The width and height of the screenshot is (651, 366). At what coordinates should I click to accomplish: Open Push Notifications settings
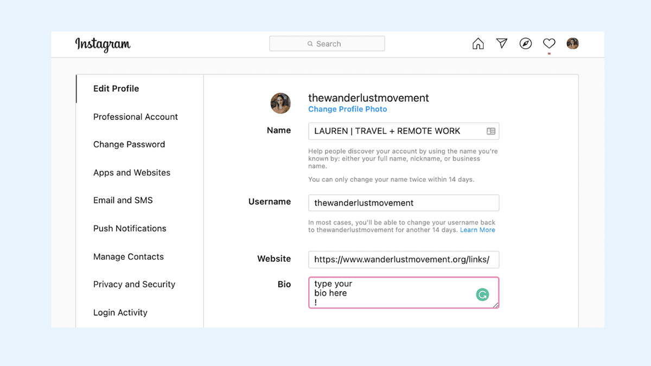pyautogui.click(x=130, y=228)
